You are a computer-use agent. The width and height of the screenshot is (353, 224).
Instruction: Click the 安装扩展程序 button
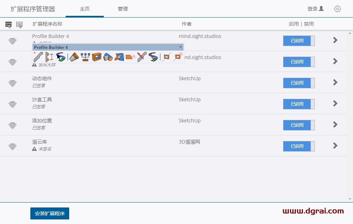tap(50, 213)
